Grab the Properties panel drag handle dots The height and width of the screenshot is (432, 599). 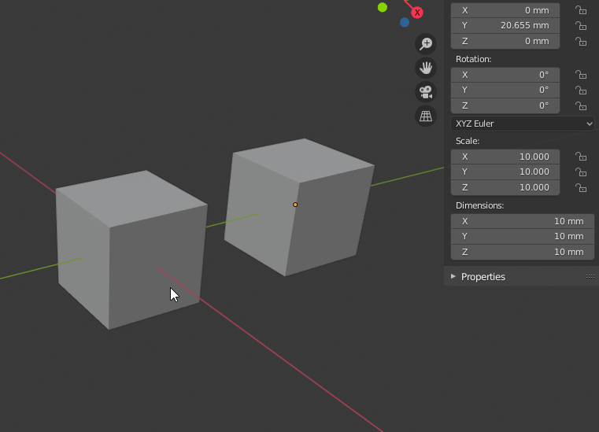[x=590, y=276]
